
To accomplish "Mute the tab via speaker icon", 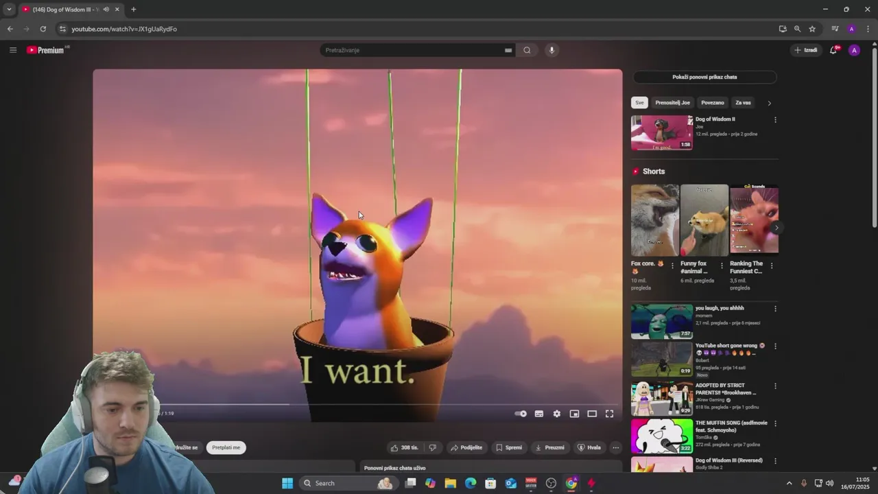I will 106,10.
